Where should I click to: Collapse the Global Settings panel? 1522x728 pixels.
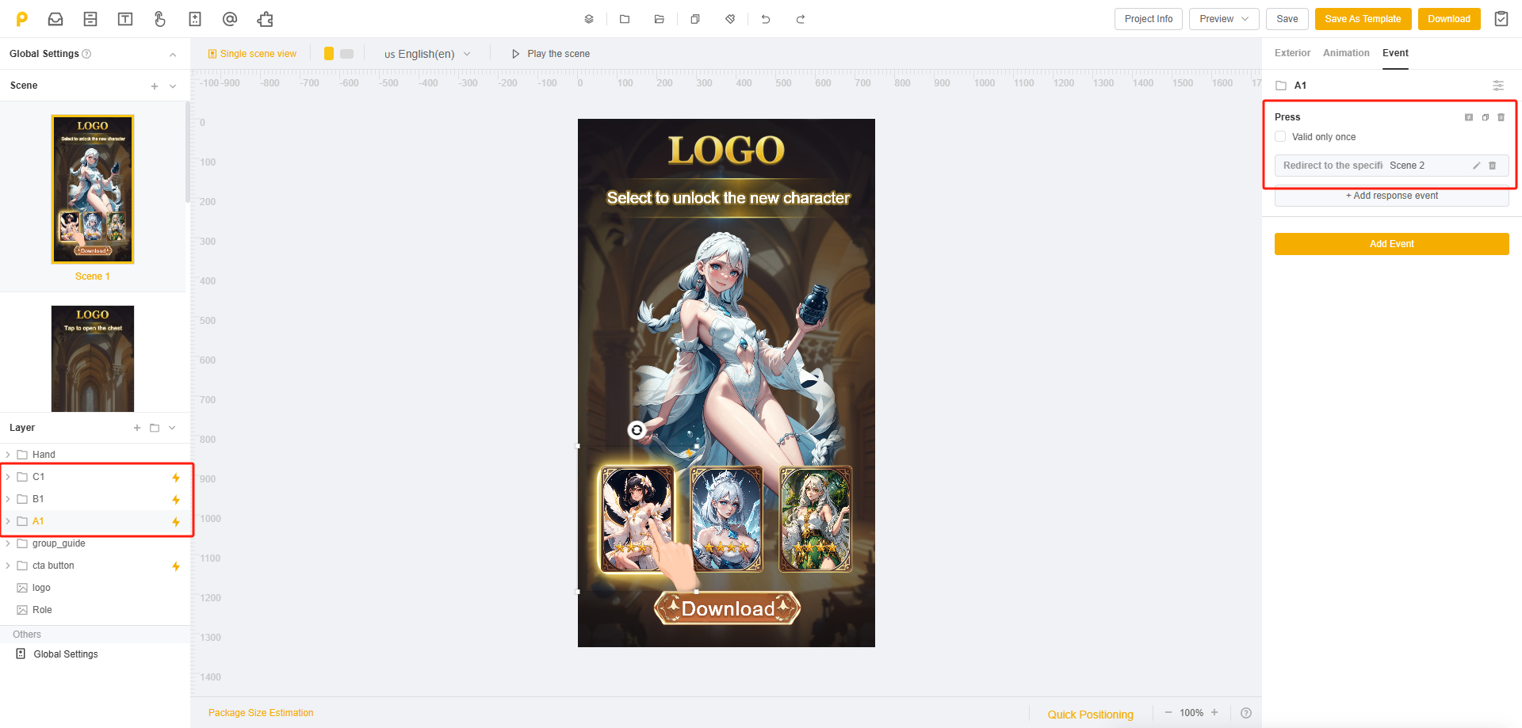click(173, 54)
